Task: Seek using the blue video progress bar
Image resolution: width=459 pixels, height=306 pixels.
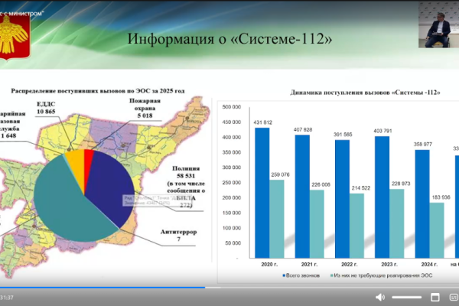Action: pos(103,288)
